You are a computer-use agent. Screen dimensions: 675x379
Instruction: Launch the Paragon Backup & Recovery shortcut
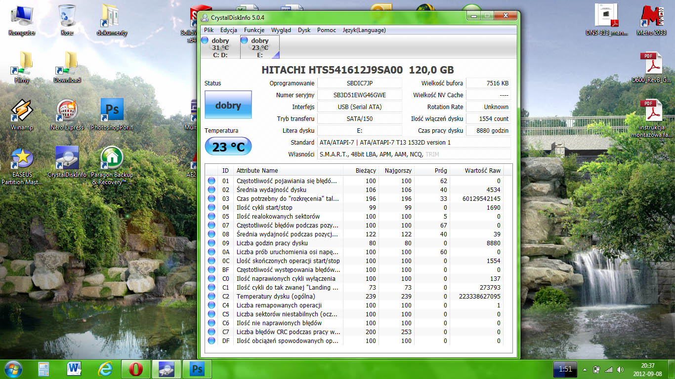112,166
